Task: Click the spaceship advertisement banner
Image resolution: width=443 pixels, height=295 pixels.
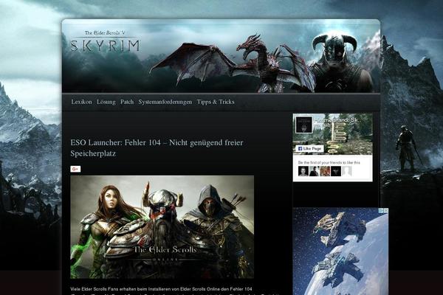Action: coord(340,251)
